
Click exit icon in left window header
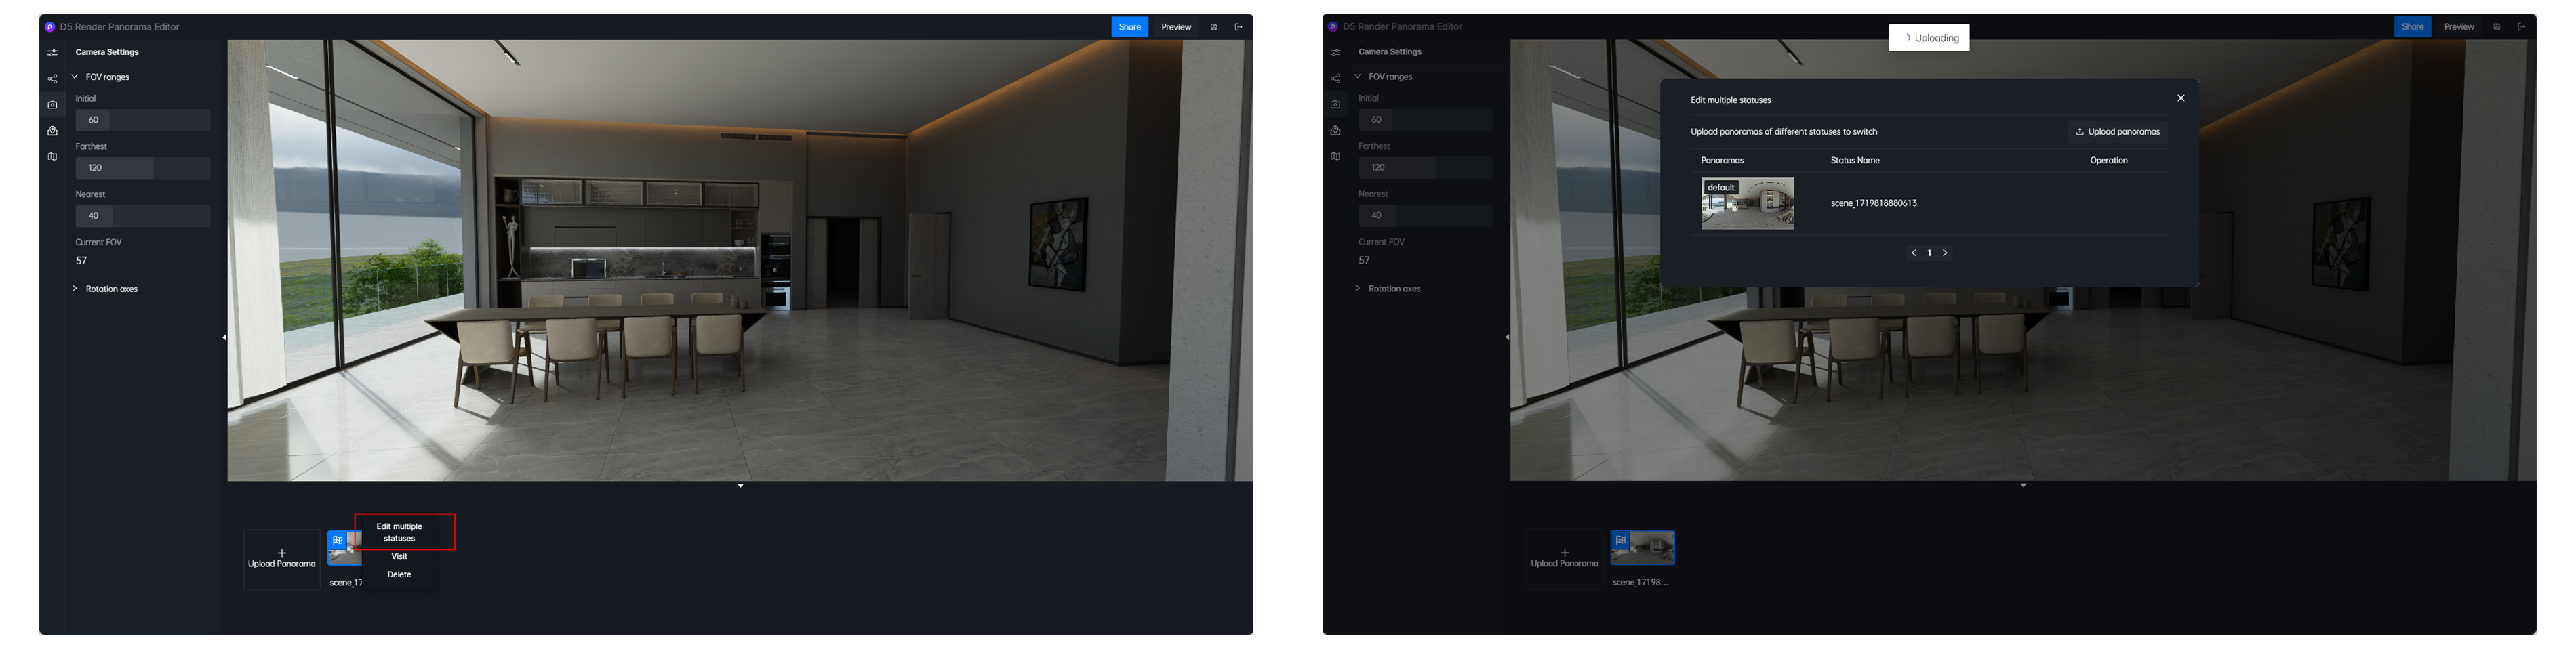(1238, 27)
